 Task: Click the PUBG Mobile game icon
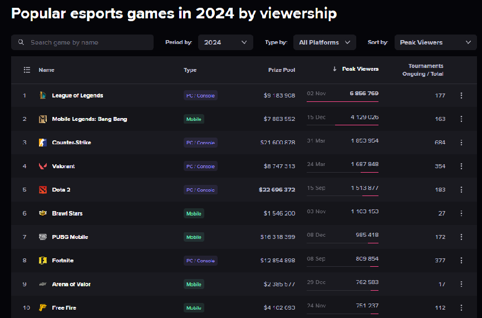[x=43, y=237]
